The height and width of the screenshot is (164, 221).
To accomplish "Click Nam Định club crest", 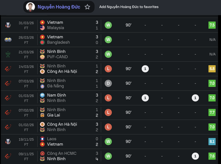I will point(42,95).
